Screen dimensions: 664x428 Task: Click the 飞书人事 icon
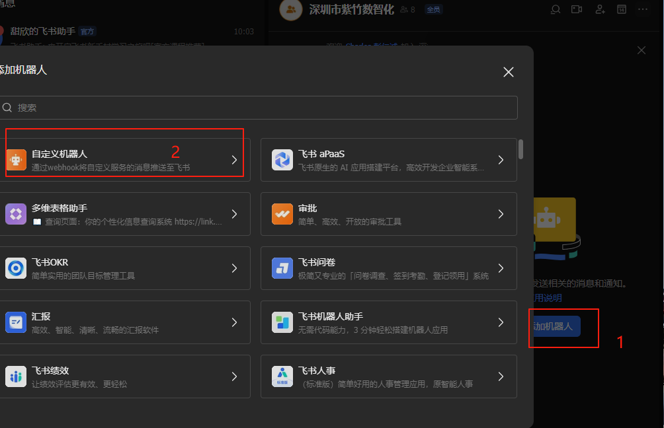(x=282, y=376)
